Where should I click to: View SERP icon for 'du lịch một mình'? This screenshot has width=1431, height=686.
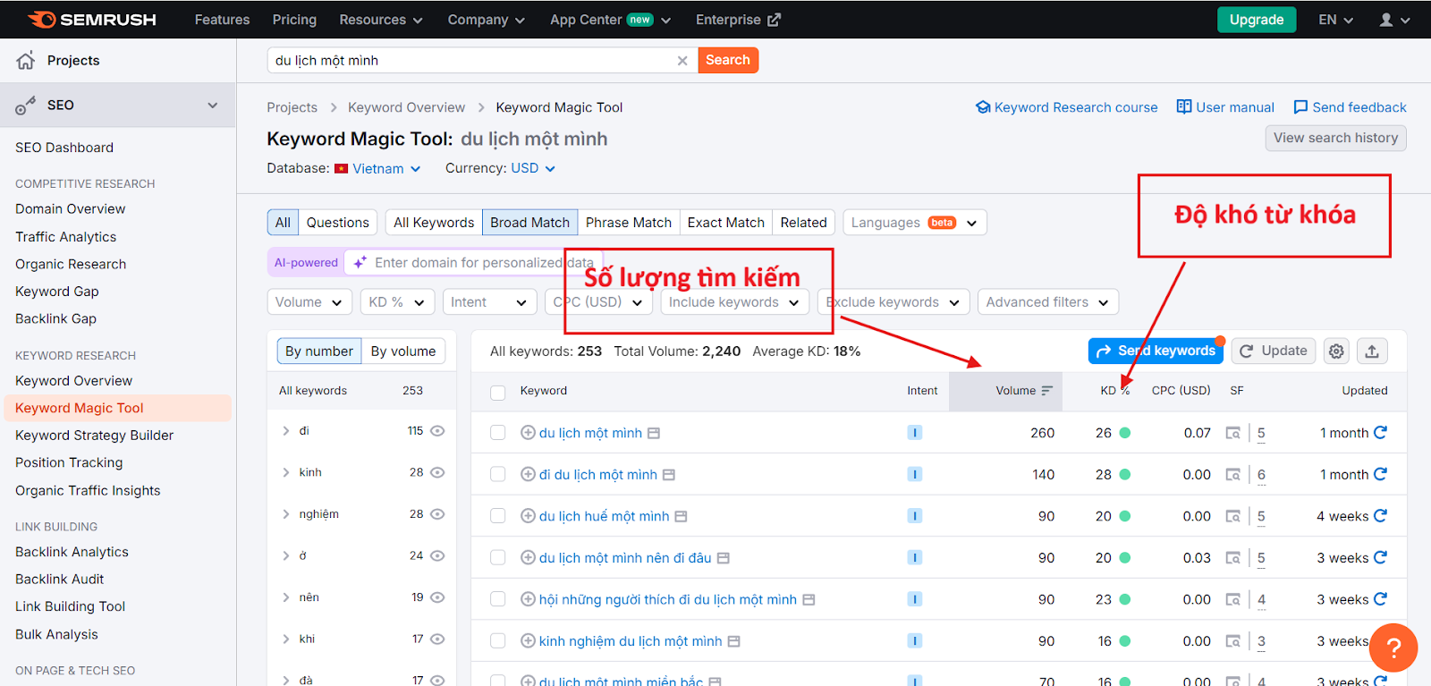click(x=1232, y=433)
